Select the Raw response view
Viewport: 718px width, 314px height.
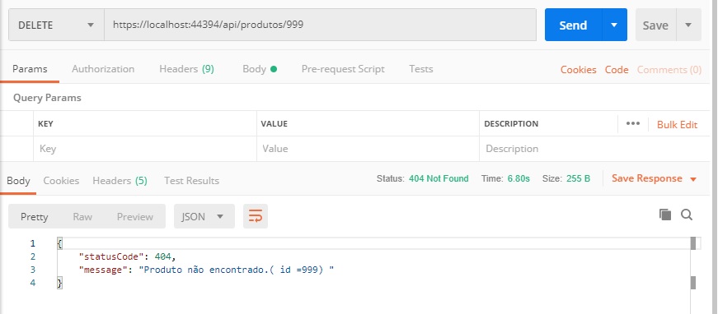[x=82, y=217]
